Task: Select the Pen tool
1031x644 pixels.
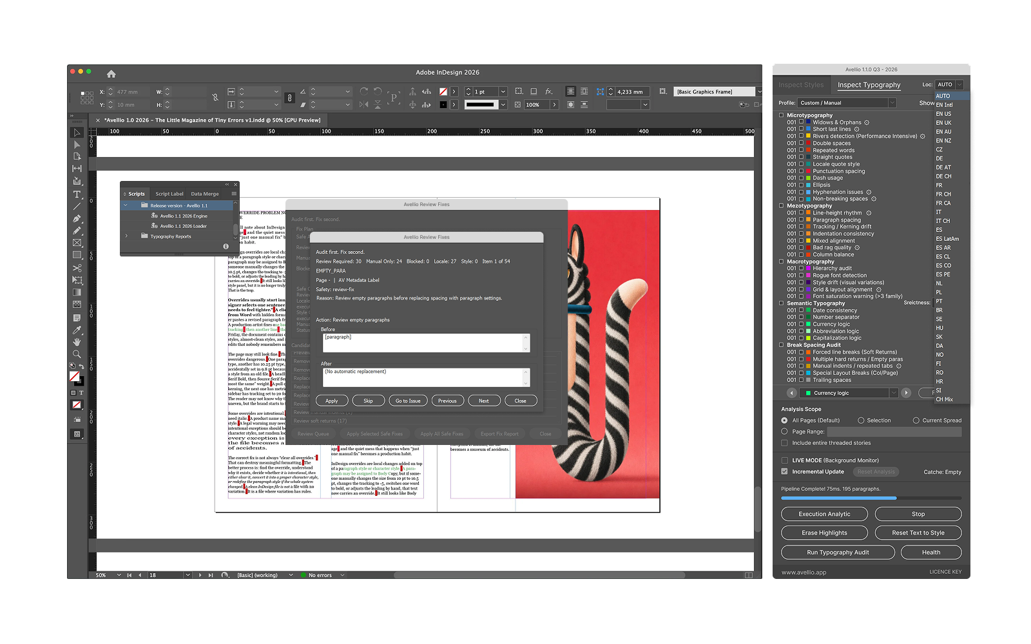Action: tap(77, 218)
